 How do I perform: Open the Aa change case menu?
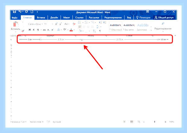point(67,24)
